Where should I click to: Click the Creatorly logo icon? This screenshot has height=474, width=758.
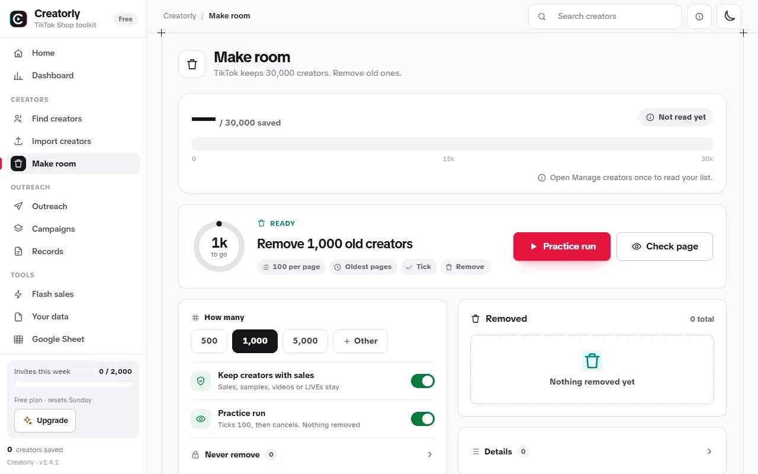pyautogui.click(x=18, y=19)
